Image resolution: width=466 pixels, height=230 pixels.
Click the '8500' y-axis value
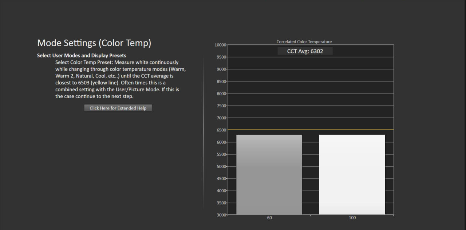[221, 82]
